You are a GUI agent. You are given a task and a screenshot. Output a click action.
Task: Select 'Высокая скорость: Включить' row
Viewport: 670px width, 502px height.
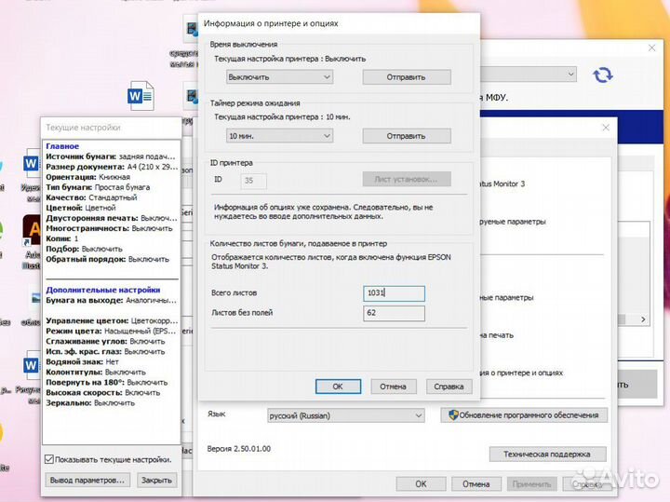tap(103, 392)
